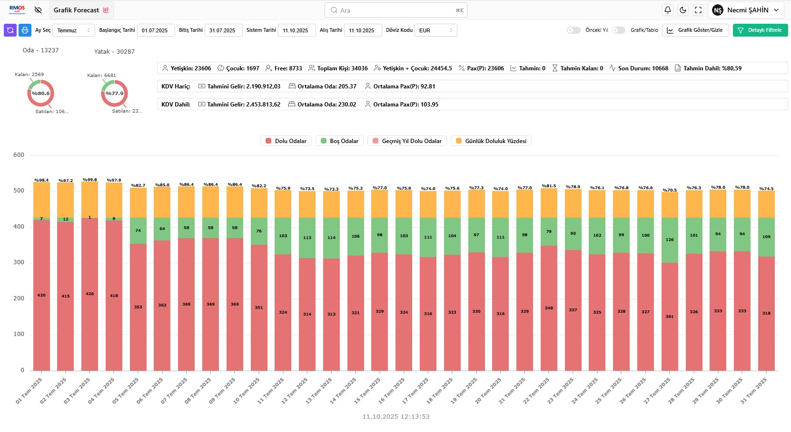Click the blue print icon
This screenshot has height=432, width=791.
click(x=25, y=30)
